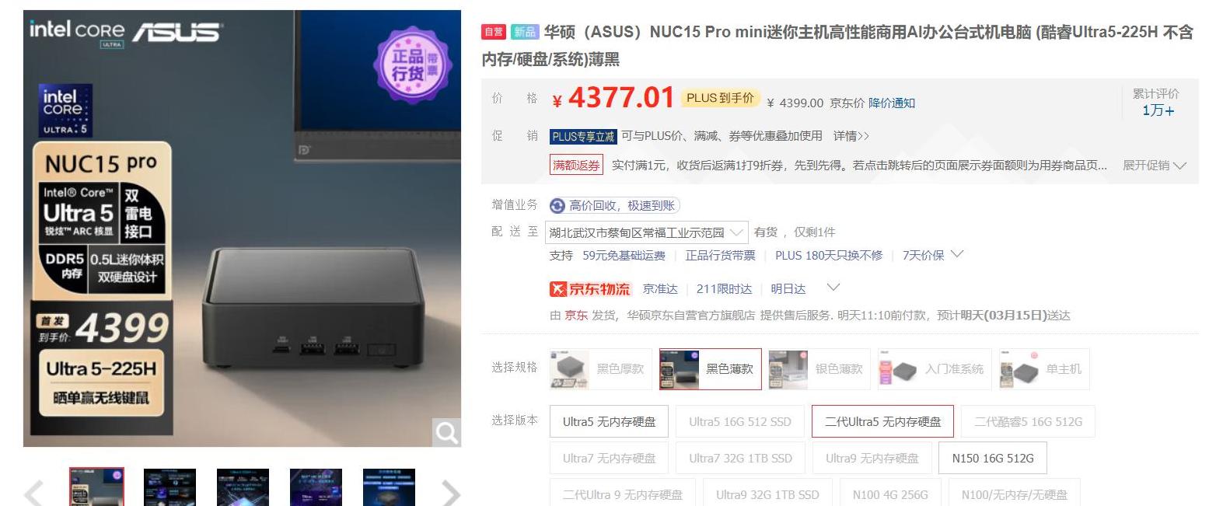1216x506 pixels.
Task: Click the 自营 red badge
Action: point(494,32)
